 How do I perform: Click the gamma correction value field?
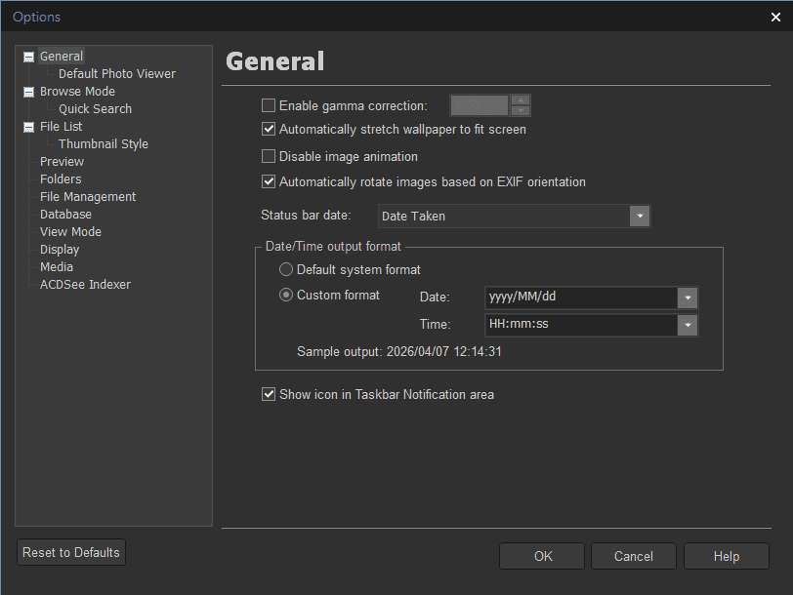click(x=480, y=105)
